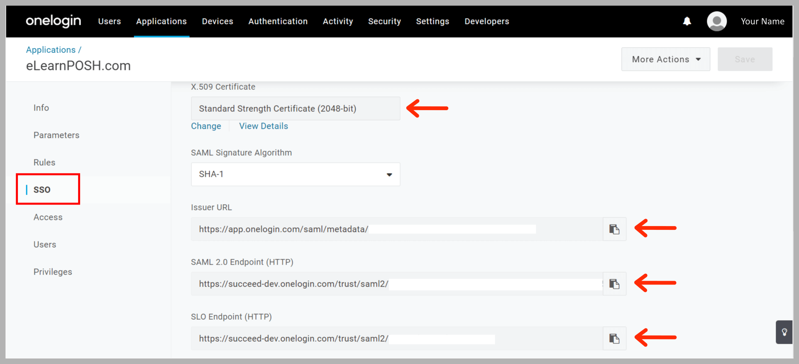Open the Security menu
Viewport: 799px width, 364px height.
(x=384, y=21)
